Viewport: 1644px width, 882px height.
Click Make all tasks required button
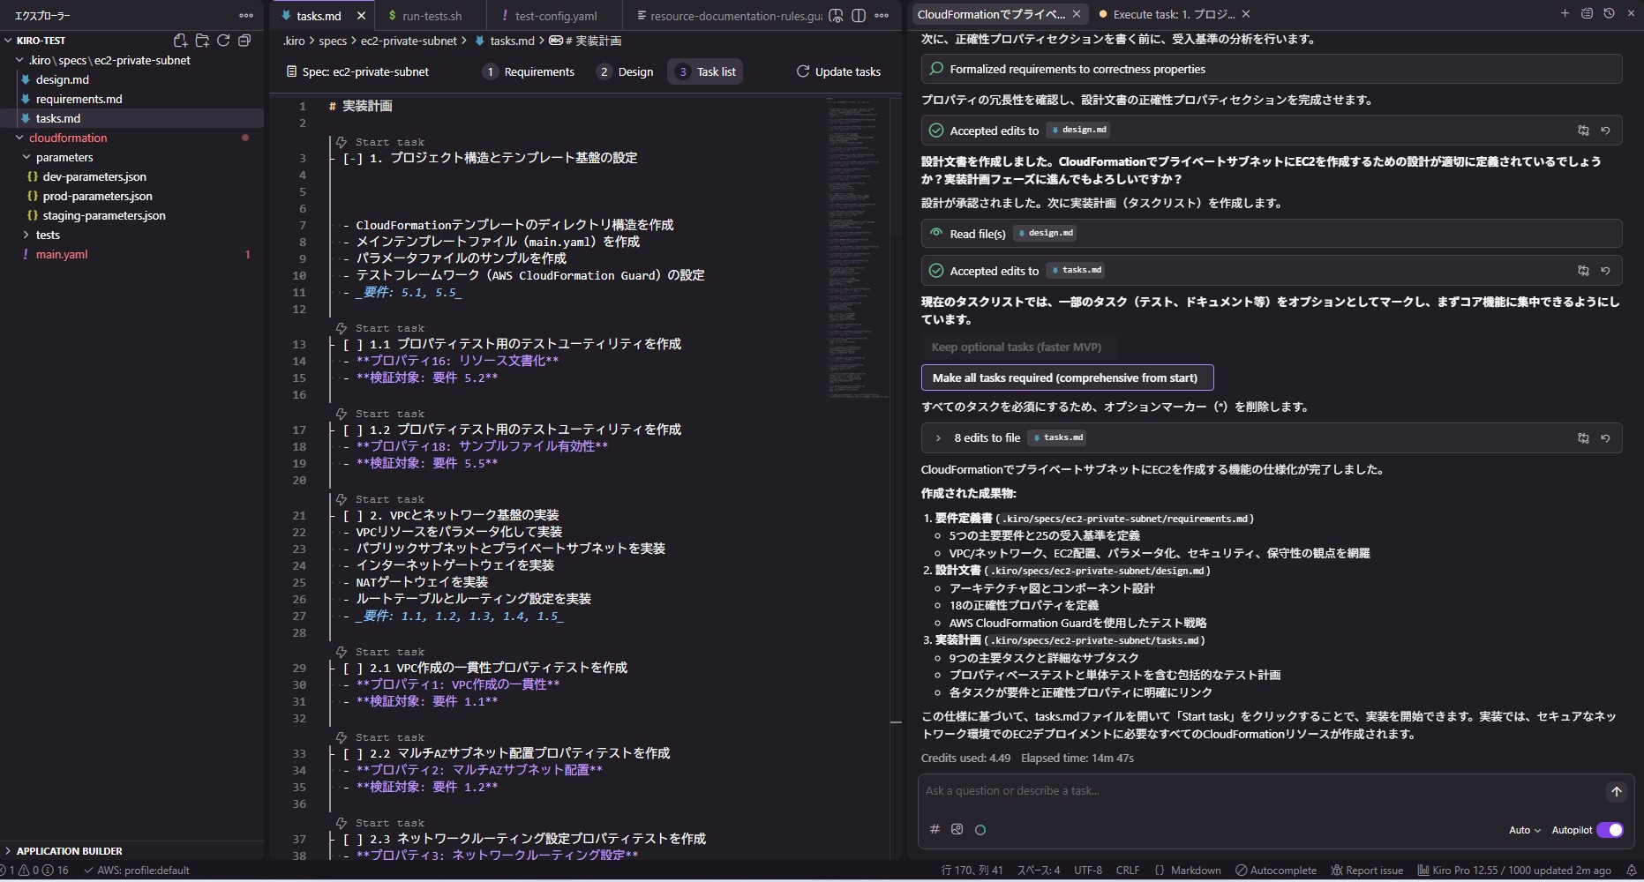coord(1066,377)
